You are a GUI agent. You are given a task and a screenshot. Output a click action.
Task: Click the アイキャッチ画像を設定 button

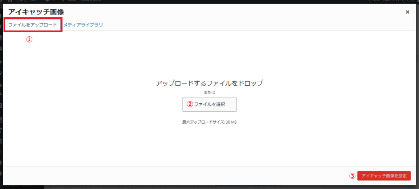(x=384, y=176)
